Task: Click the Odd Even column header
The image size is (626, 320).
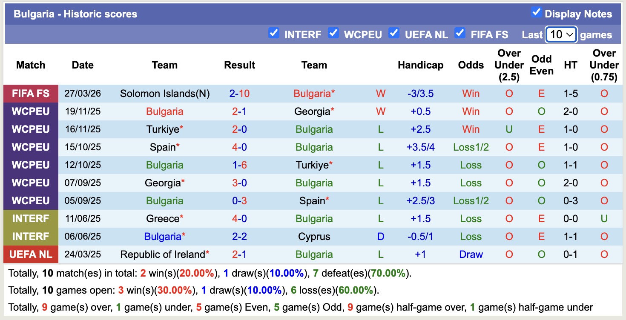Action: click(x=541, y=65)
